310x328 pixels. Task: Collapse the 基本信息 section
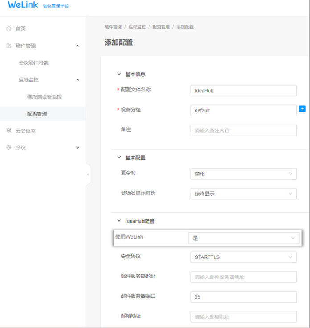[x=119, y=74]
